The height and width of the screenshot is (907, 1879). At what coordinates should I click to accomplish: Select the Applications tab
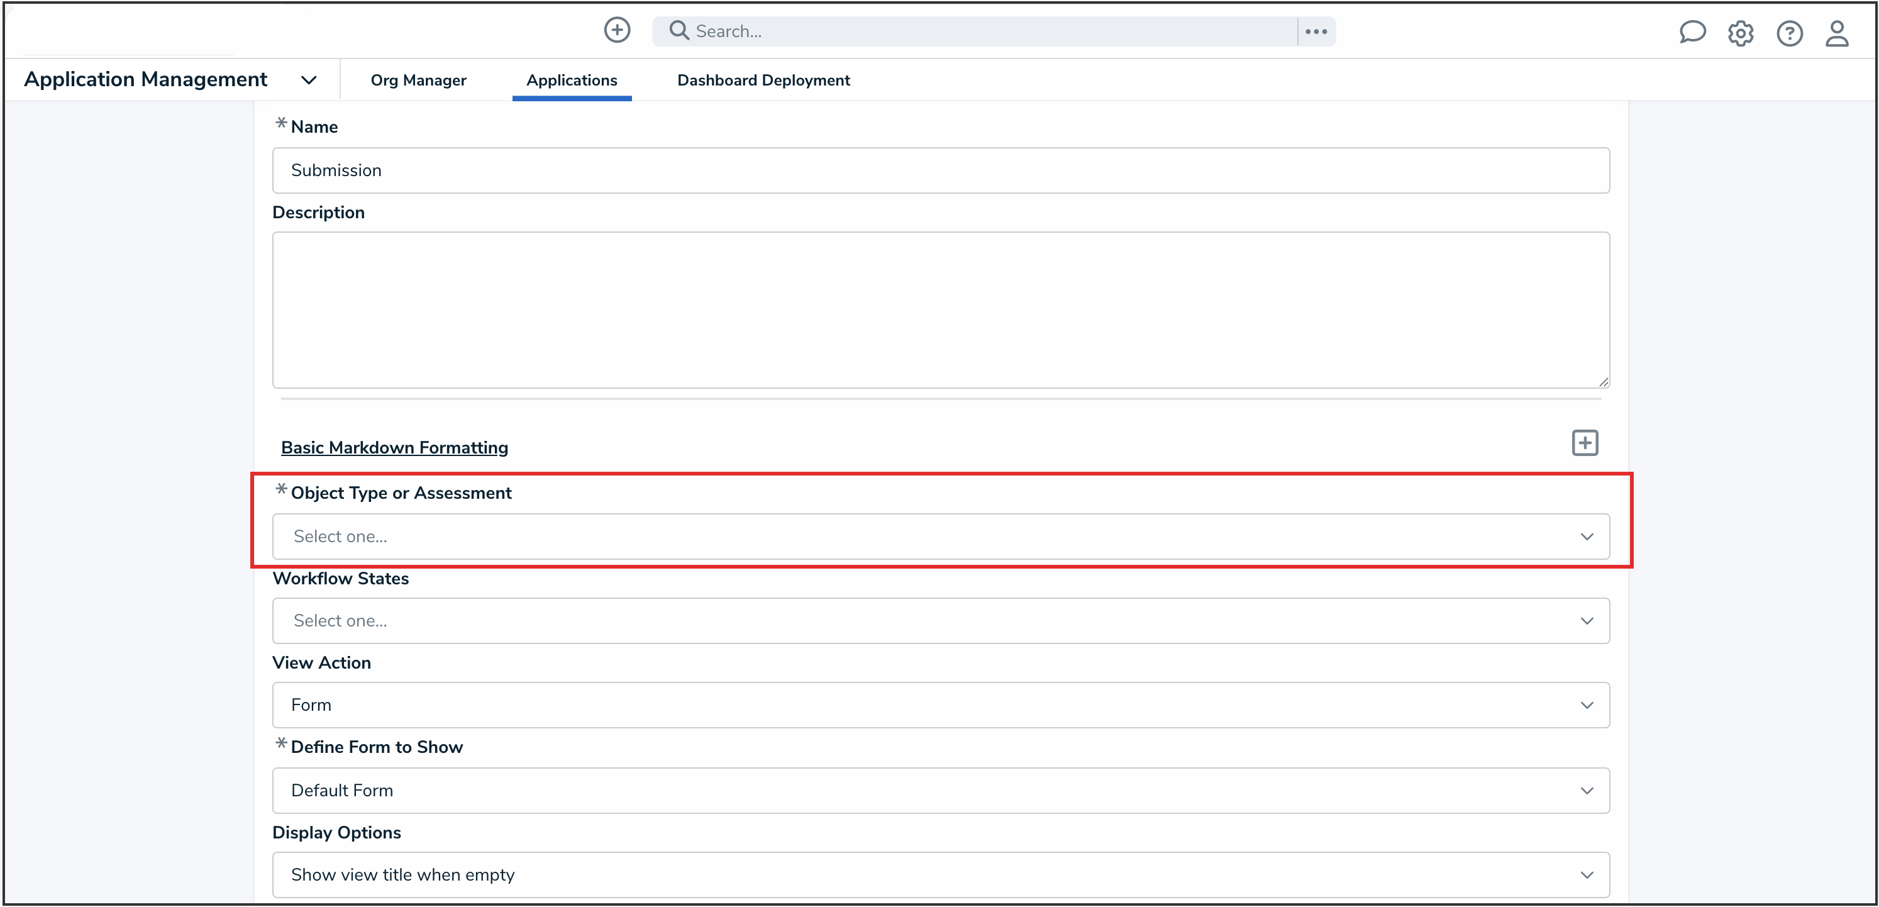[x=572, y=81]
